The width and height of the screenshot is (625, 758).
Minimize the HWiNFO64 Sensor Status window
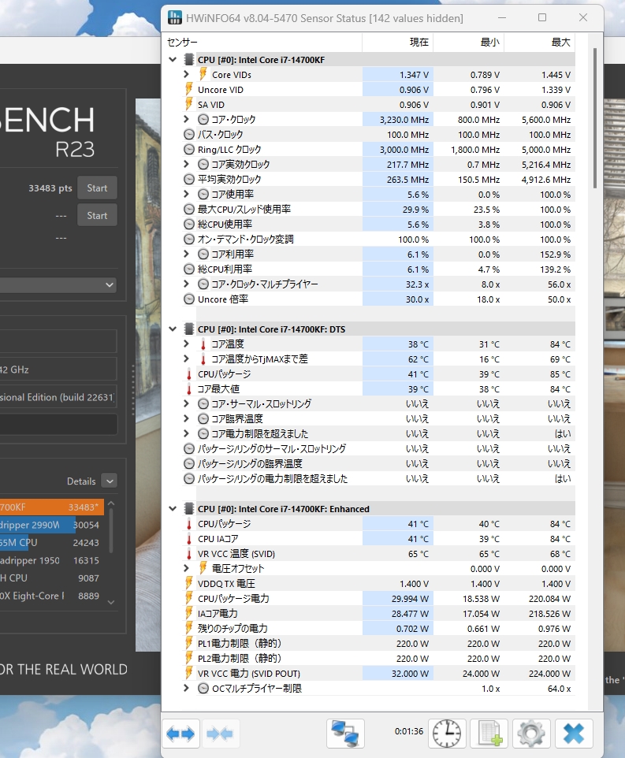pos(502,17)
